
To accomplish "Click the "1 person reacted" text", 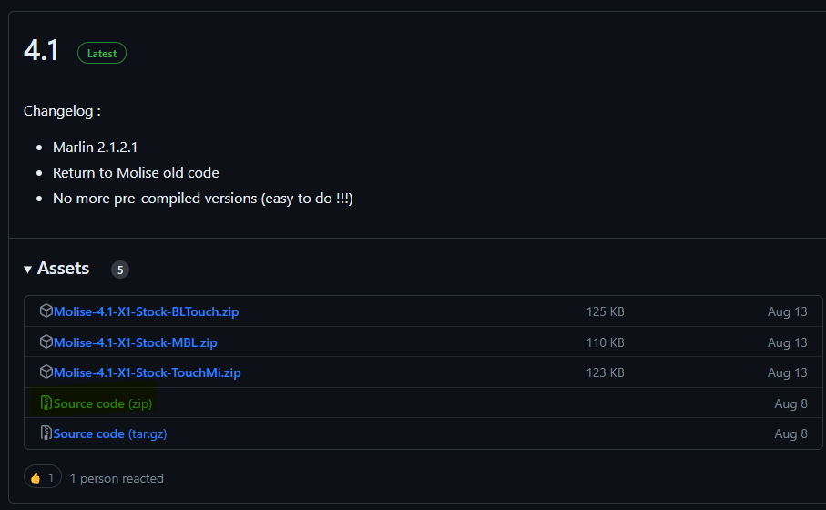I will tap(117, 478).
